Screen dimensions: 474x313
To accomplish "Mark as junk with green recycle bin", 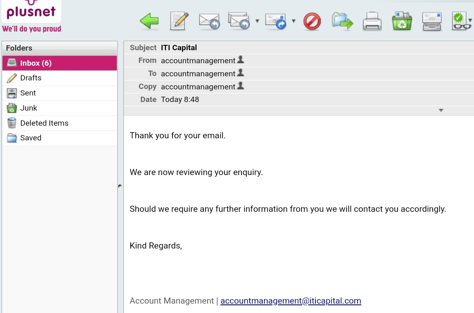I will coord(402,21).
